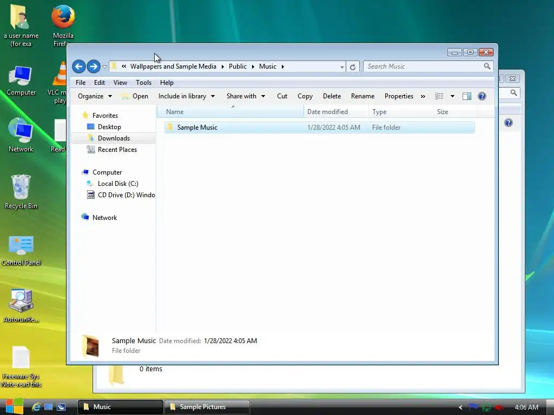Click Wallpapers and Sample Media breadcrumb
The image size is (554, 415).
tap(173, 66)
